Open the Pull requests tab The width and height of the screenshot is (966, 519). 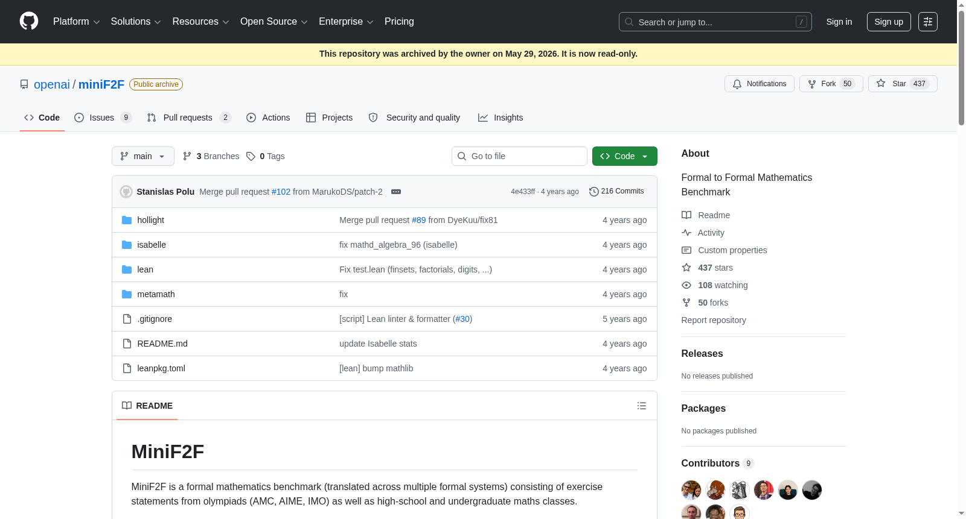[189, 118]
